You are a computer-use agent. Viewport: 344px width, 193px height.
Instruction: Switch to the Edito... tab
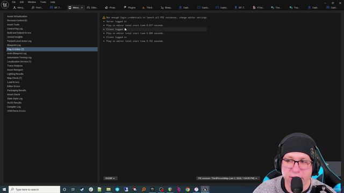pyautogui.click(x=92, y=8)
